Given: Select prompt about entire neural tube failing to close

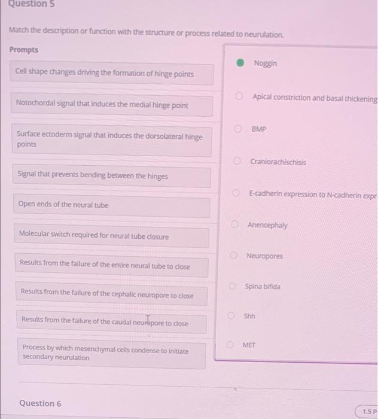Looking at the screenshot, I should click(x=112, y=265).
